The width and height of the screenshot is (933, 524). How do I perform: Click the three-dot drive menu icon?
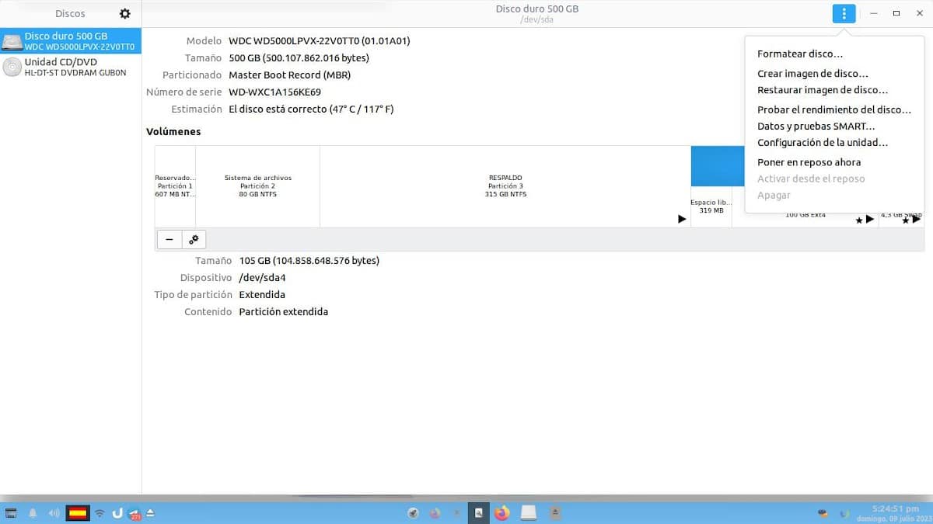pos(844,13)
